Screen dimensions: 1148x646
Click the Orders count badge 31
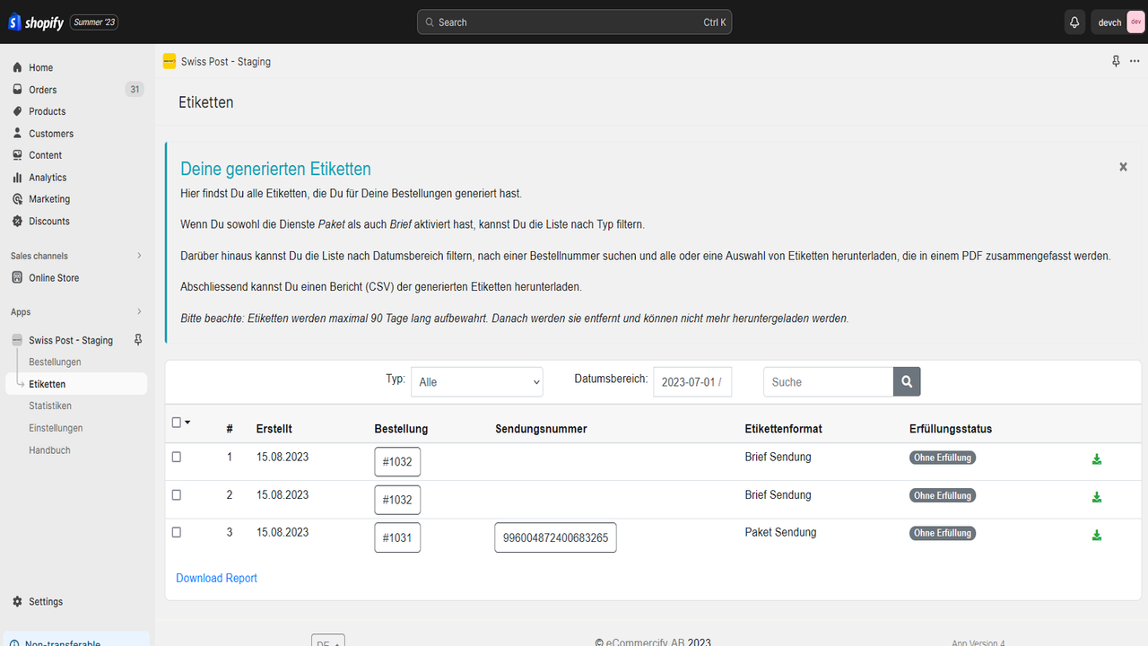(x=135, y=90)
